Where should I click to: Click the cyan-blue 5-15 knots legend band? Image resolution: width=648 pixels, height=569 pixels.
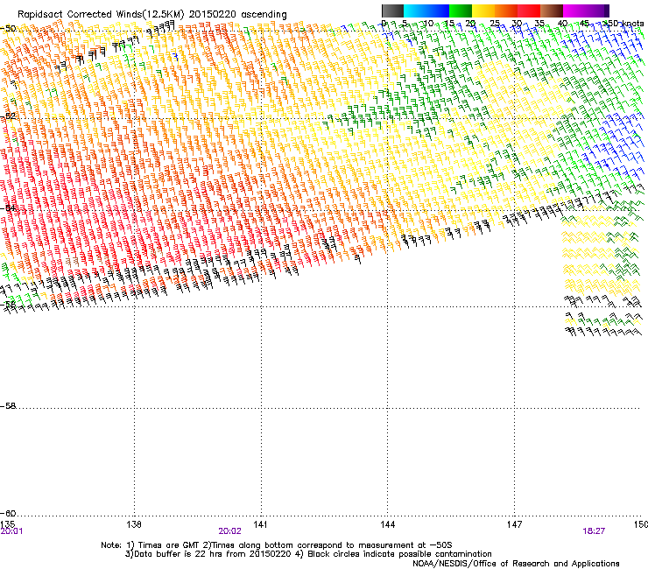pos(426,11)
